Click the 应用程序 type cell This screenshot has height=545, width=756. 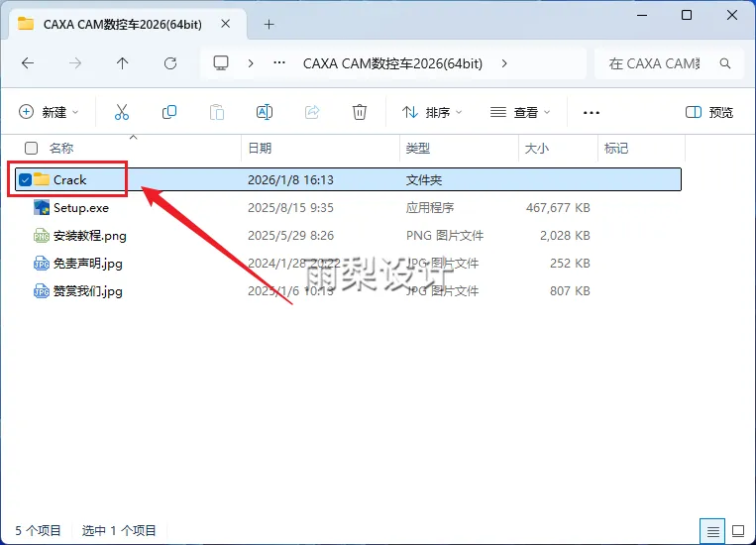click(x=430, y=208)
